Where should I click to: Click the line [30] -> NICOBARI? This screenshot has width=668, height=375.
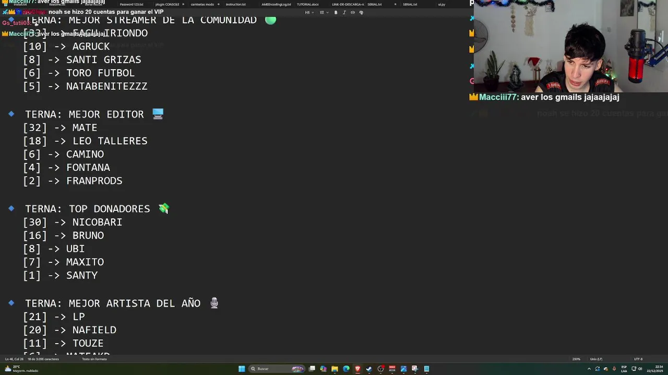pos(73,222)
